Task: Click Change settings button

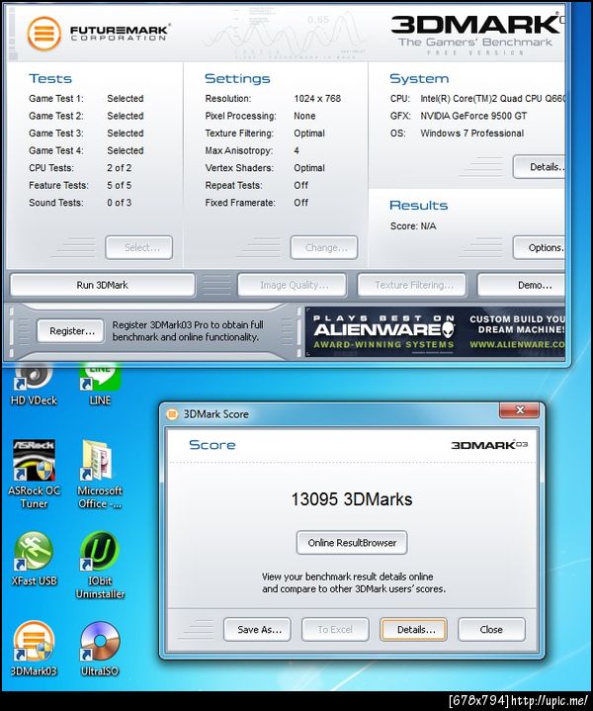Action: [324, 247]
